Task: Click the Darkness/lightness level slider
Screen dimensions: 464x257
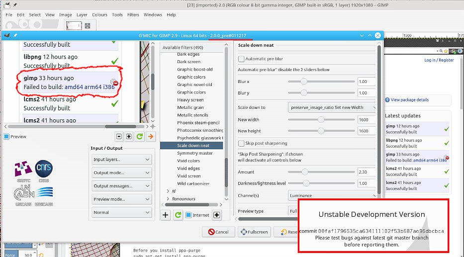Action: (x=321, y=183)
